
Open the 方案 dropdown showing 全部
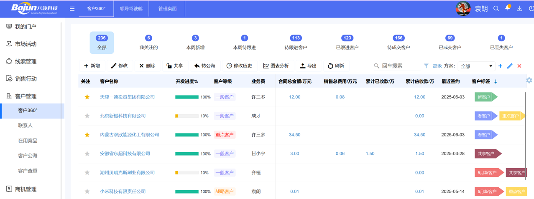476,66
